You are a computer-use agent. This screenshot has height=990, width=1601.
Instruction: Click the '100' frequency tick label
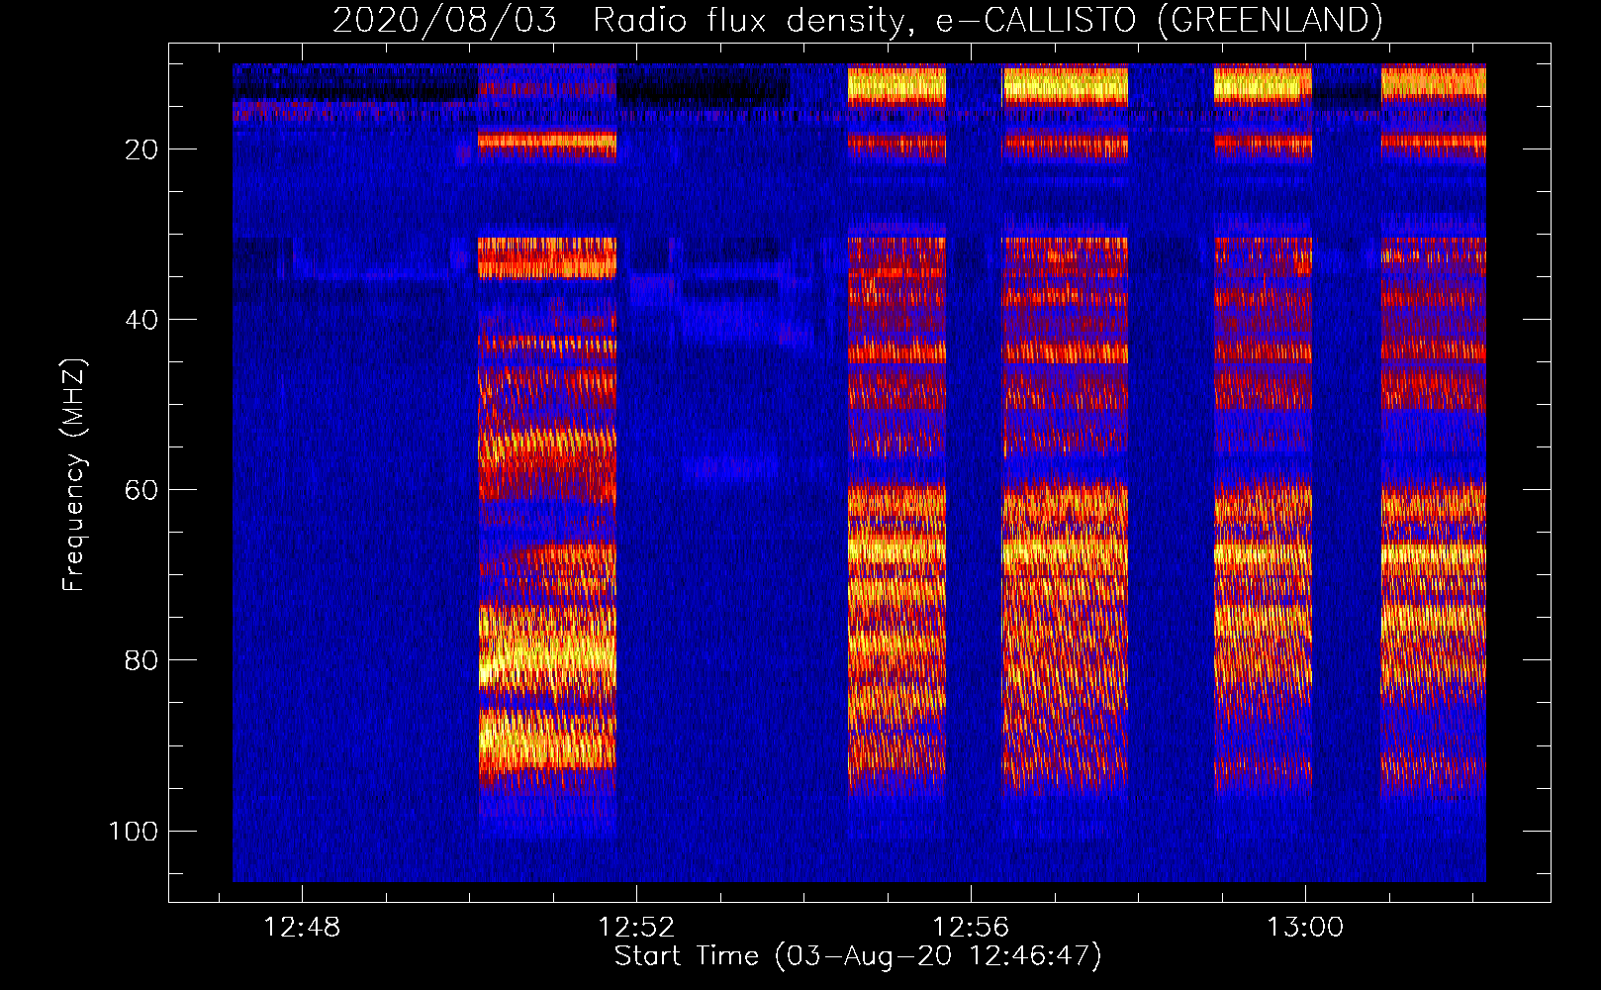(x=134, y=831)
